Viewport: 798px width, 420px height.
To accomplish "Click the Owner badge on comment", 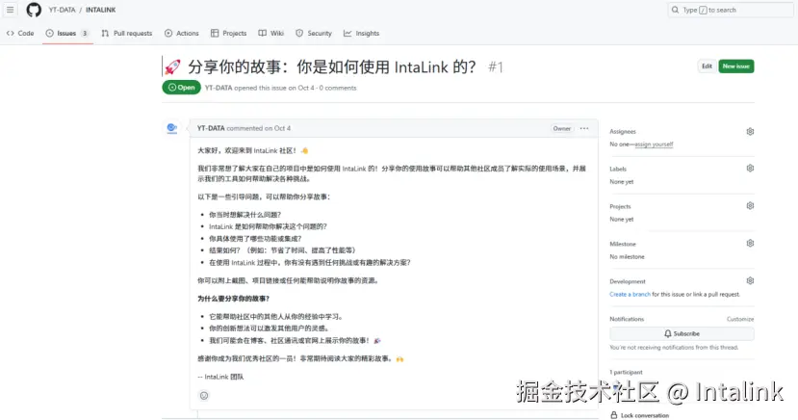I will point(562,128).
